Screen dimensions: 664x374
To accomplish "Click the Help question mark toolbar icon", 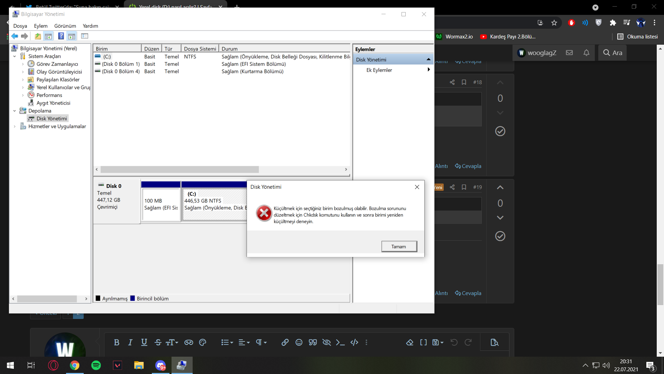I will (61, 36).
